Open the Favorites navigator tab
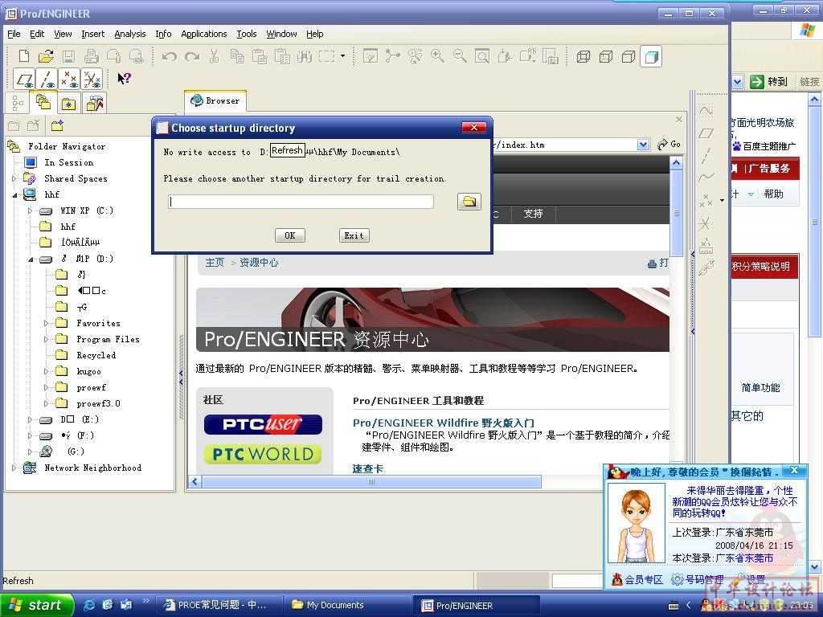The height and width of the screenshot is (617, 823). (x=68, y=103)
